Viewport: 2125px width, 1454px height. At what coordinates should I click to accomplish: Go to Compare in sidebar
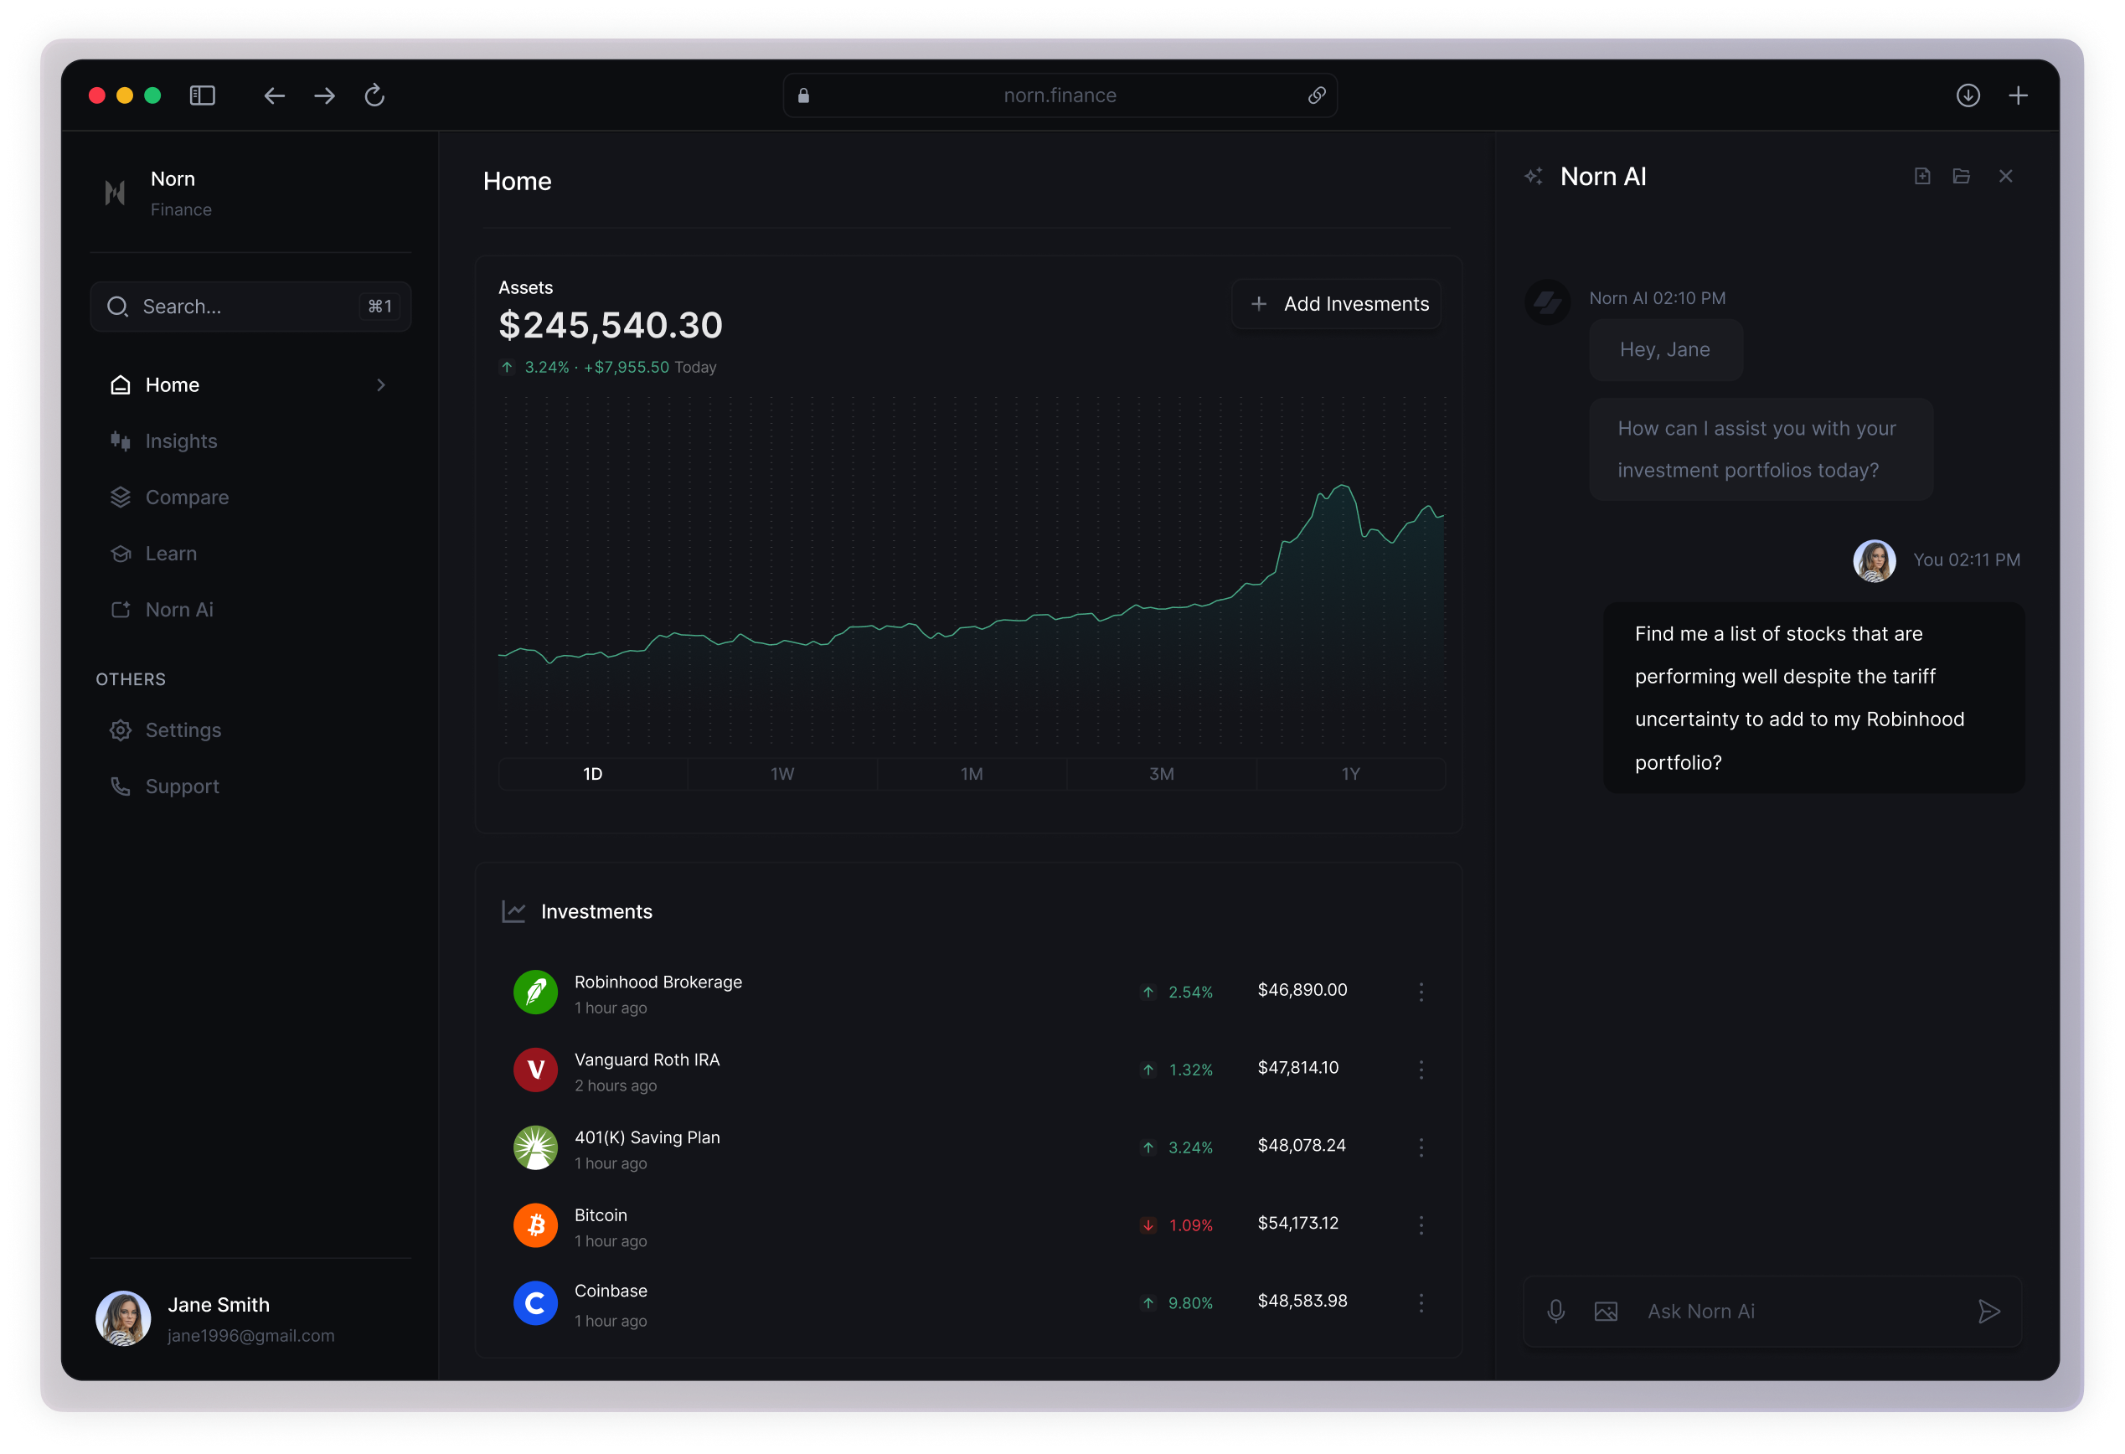[187, 498]
